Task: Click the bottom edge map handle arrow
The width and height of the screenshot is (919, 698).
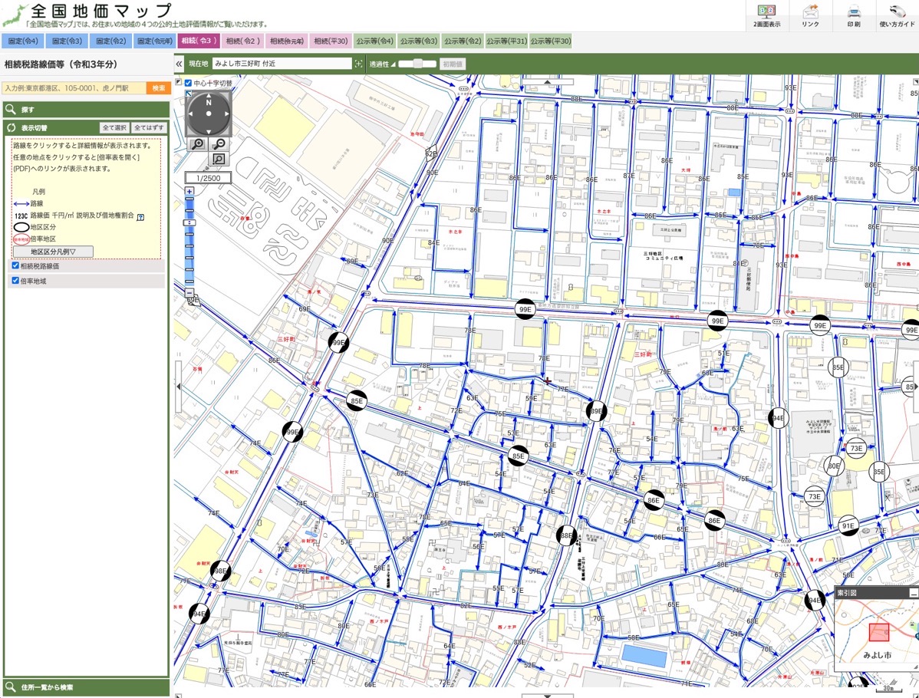Action: tap(547, 696)
